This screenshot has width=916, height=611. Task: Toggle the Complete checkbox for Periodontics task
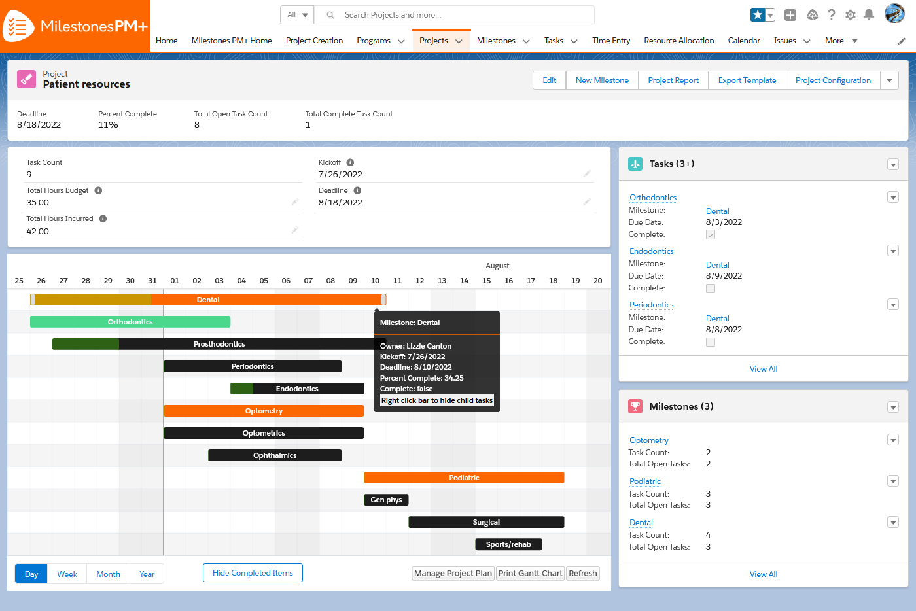click(x=711, y=341)
